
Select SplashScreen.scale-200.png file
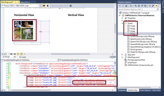(x=141, y=39)
